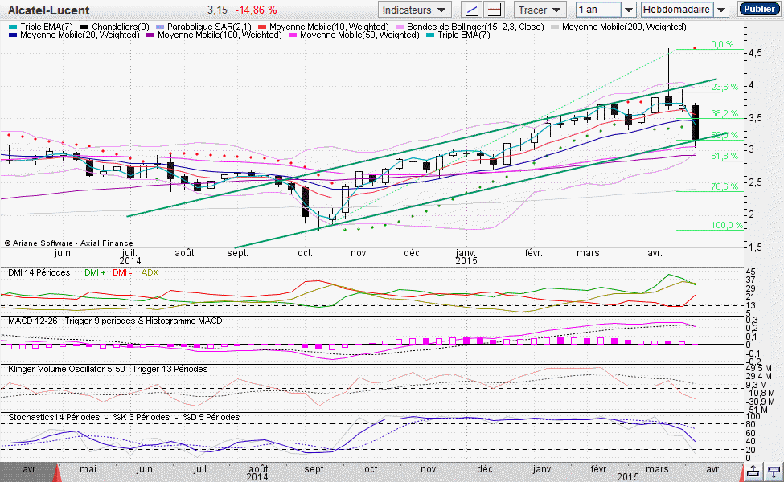The image size is (784, 482).
Task: Click the 'Klinger Volume Oscillator 5-50' panel label
Action: tap(67, 369)
